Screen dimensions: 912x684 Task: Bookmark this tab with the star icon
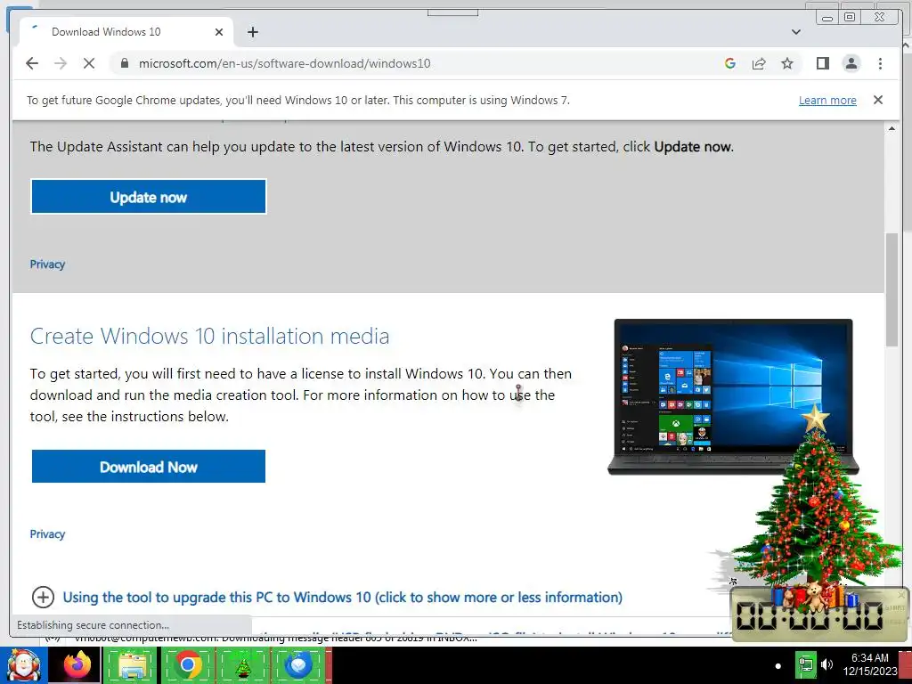coord(787,63)
